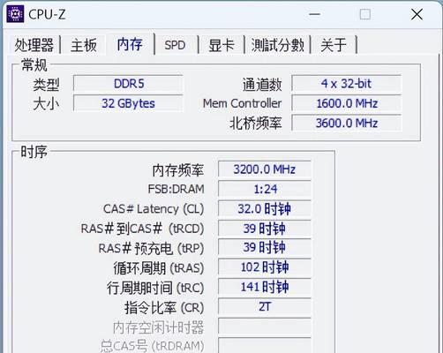Click the 4 x 32-bit channel field
The image size is (443, 353).
347,84
